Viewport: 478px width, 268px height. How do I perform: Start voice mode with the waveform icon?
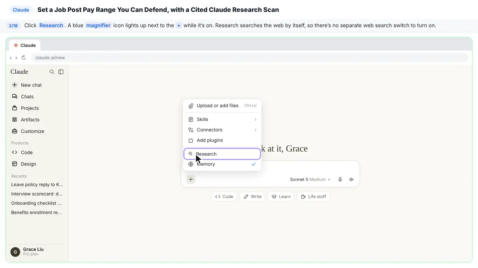351,179
